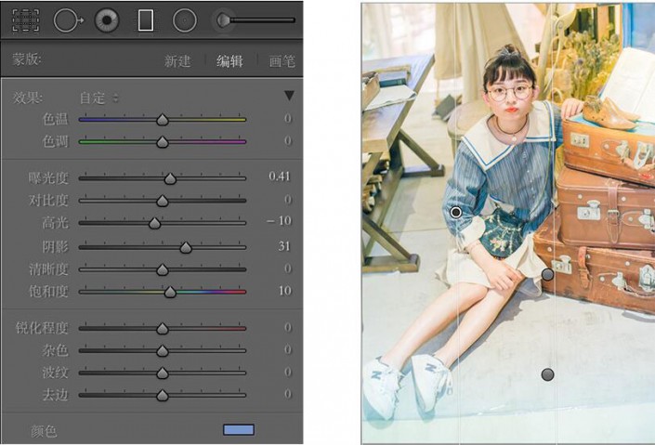The width and height of the screenshot is (655, 445).
Task: Click the 饱和度 slider handle
Action: coord(170,292)
